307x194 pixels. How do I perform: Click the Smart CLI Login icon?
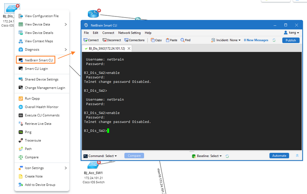[x=21, y=69]
